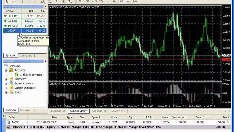
Task: Sort trades by the Profit column header
Action: click(x=226, y=117)
